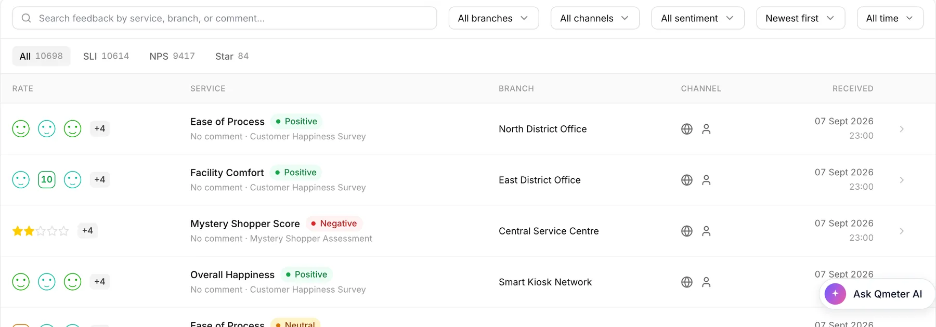Click the person icon in Smart Kiosk Network row
This screenshot has height=327, width=936.
[706, 282]
